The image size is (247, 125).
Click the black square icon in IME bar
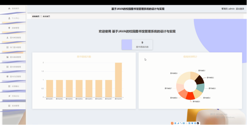pos(198,123)
